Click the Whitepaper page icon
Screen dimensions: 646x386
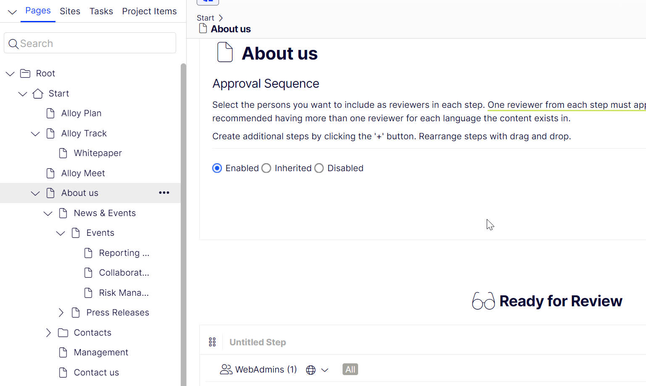(x=63, y=153)
